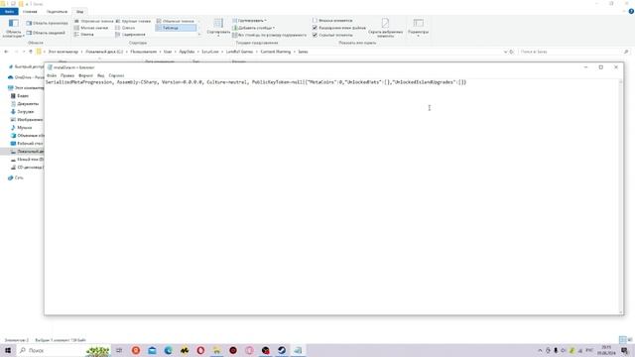
Task: Open the Параметры folder options button
Action: [418, 28]
